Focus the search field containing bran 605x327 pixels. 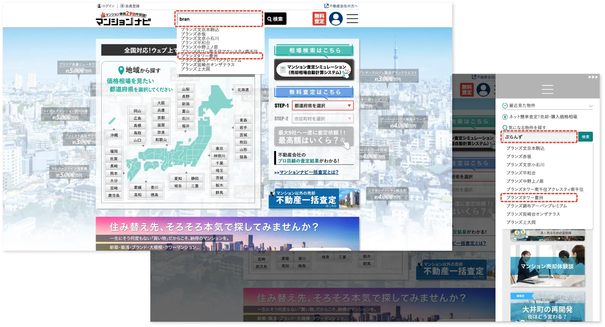point(219,19)
